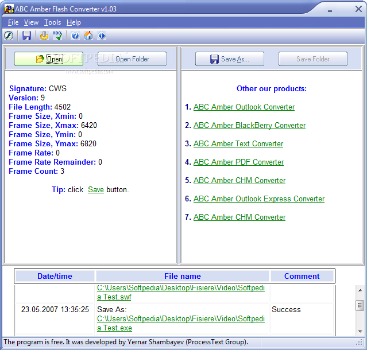Screen dimensions: 367x350
Task: Click the Frame Size, Ymax: 6820 line
Action: coord(52,144)
